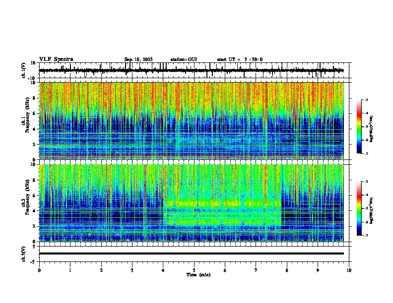Click the ch.2 color bar log PSD units label
393x303 pixels.
pos(372,210)
